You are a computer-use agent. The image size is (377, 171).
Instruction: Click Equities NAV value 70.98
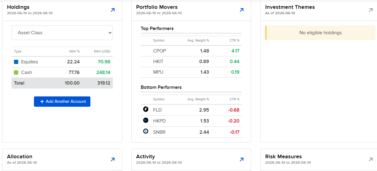(x=104, y=62)
